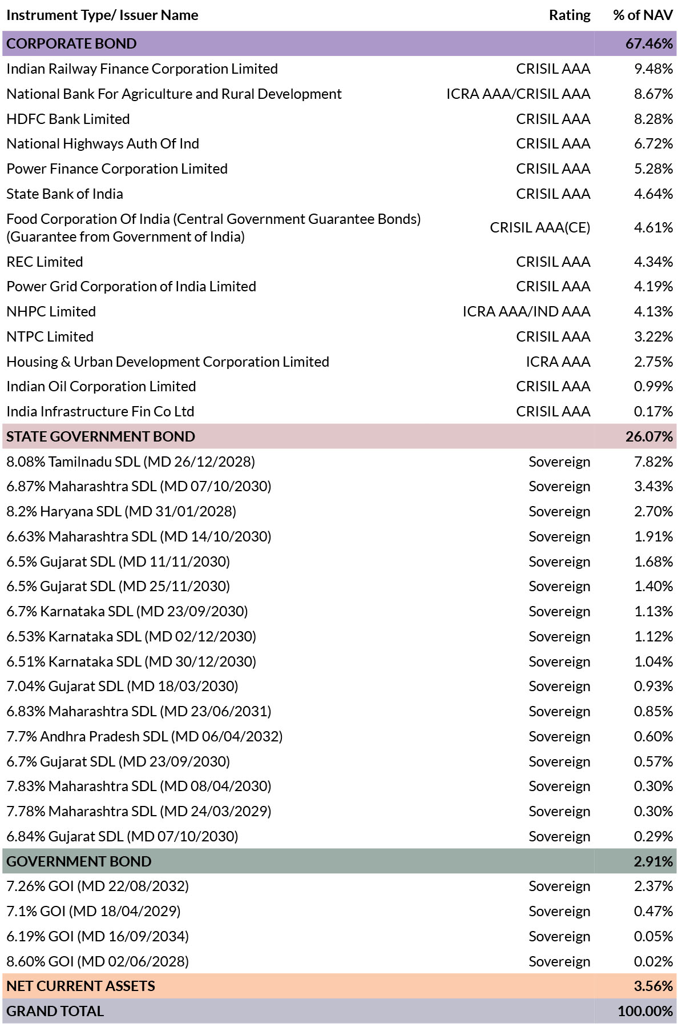Click the 67.46% corporate bond total
This screenshot has width=678, height=1027.
(x=649, y=43)
